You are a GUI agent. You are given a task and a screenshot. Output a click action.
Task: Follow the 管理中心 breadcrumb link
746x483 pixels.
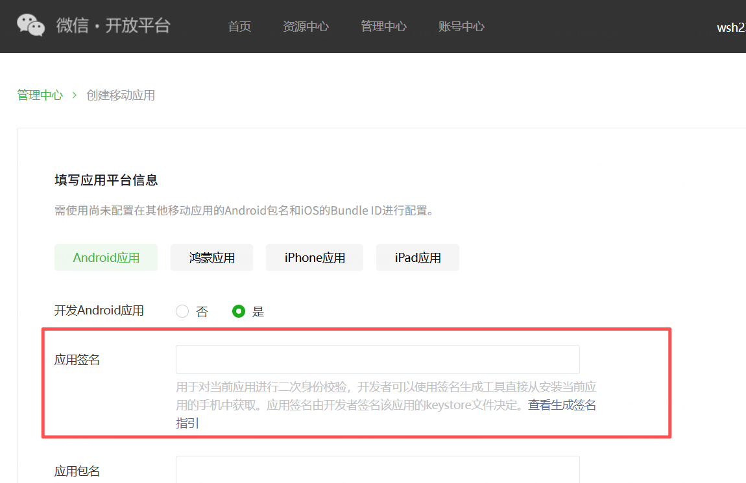[40, 95]
